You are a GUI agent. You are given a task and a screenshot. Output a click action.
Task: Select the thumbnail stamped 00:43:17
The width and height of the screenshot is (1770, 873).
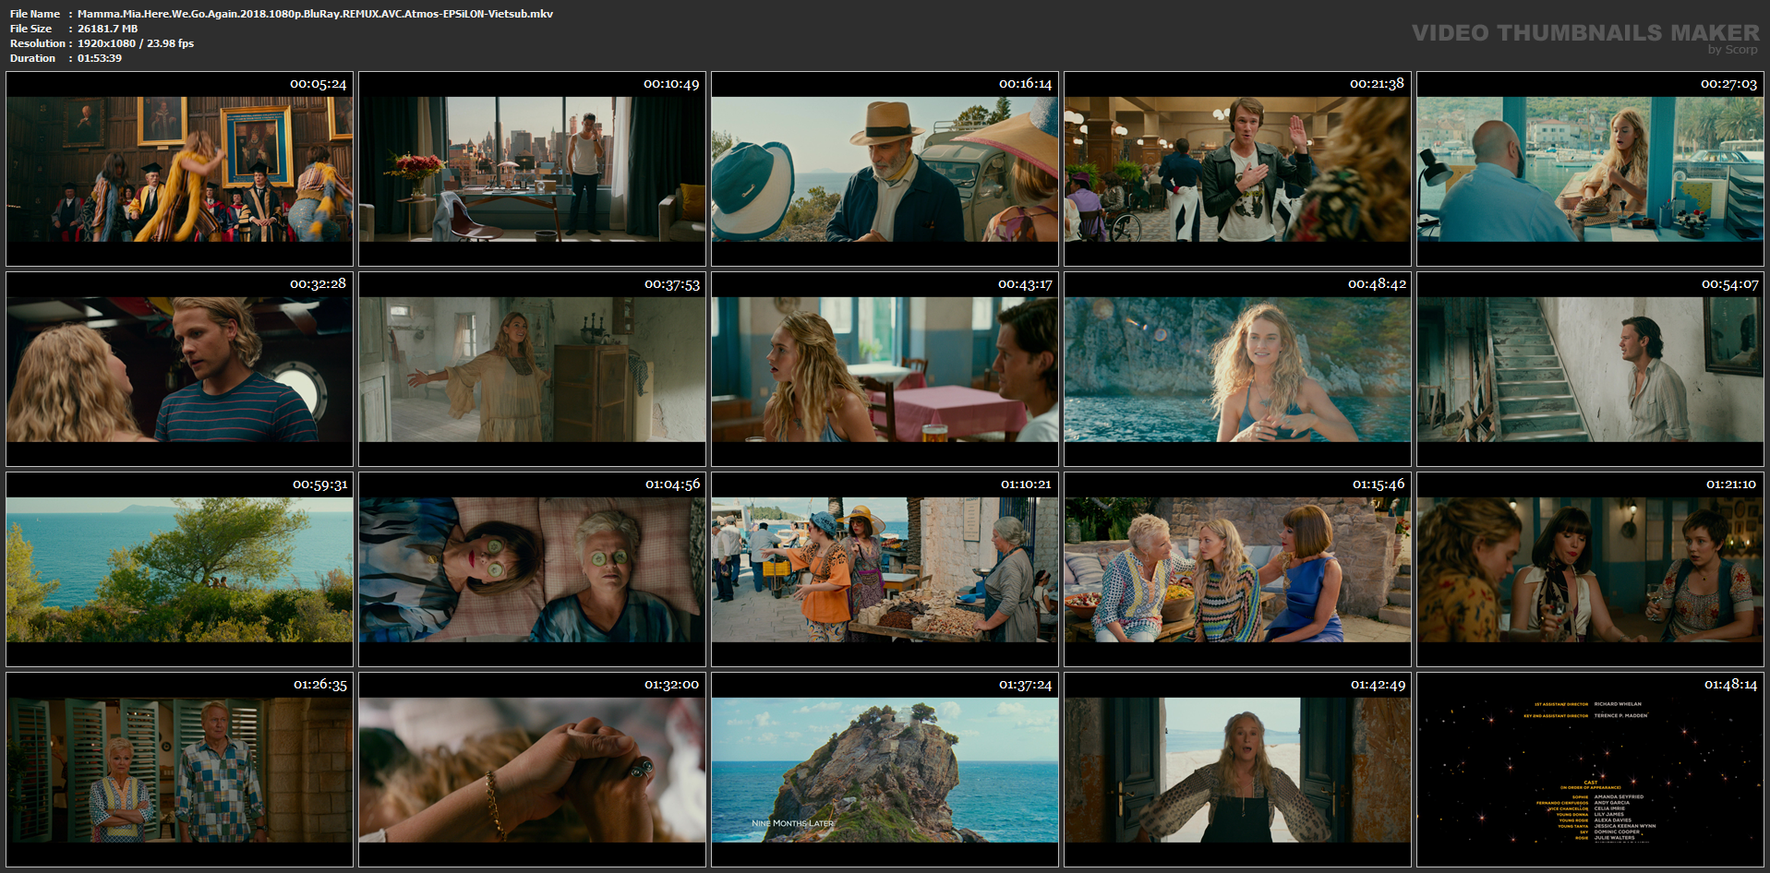point(885,369)
